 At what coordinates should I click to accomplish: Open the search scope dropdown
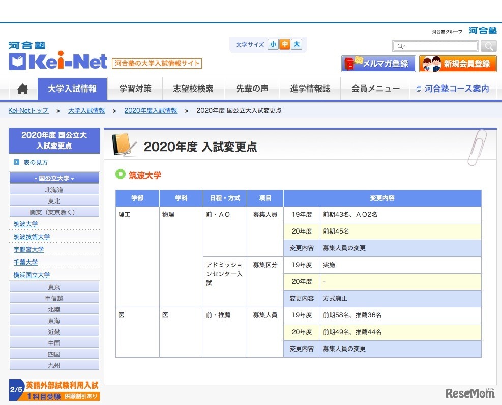click(401, 46)
